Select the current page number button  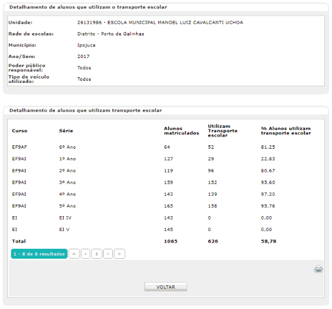click(x=97, y=254)
